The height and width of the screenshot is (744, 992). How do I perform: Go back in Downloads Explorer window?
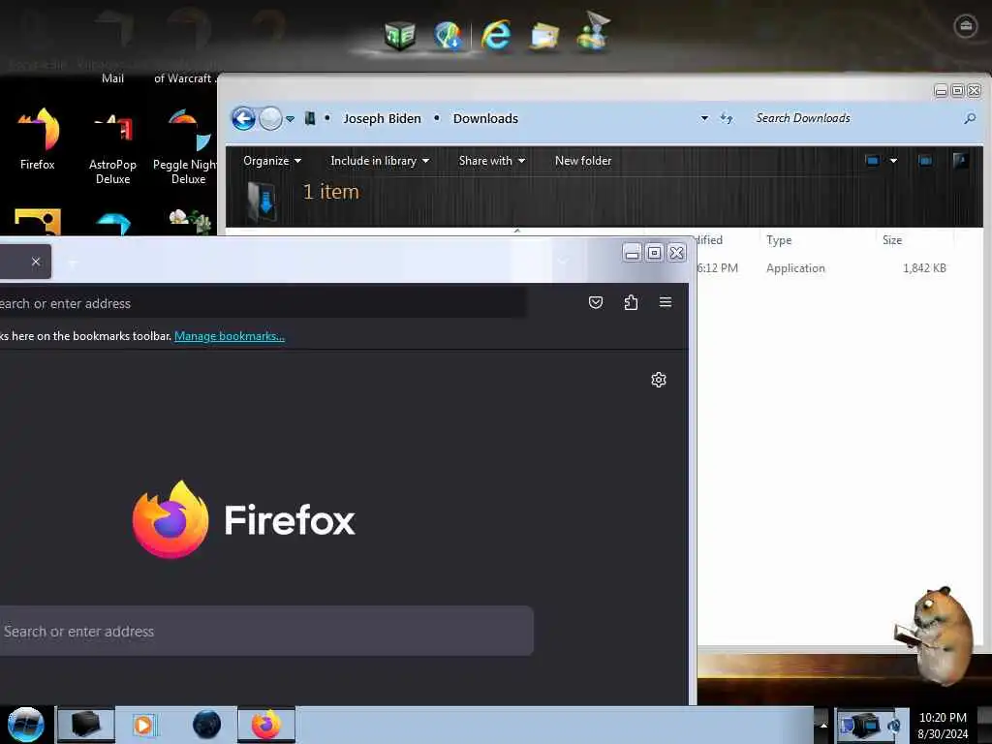[x=243, y=118]
